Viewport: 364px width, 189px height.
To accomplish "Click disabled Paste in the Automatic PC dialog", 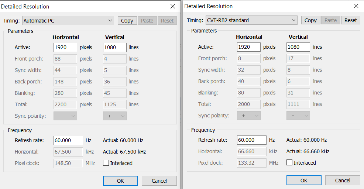I will coord(147,21).
